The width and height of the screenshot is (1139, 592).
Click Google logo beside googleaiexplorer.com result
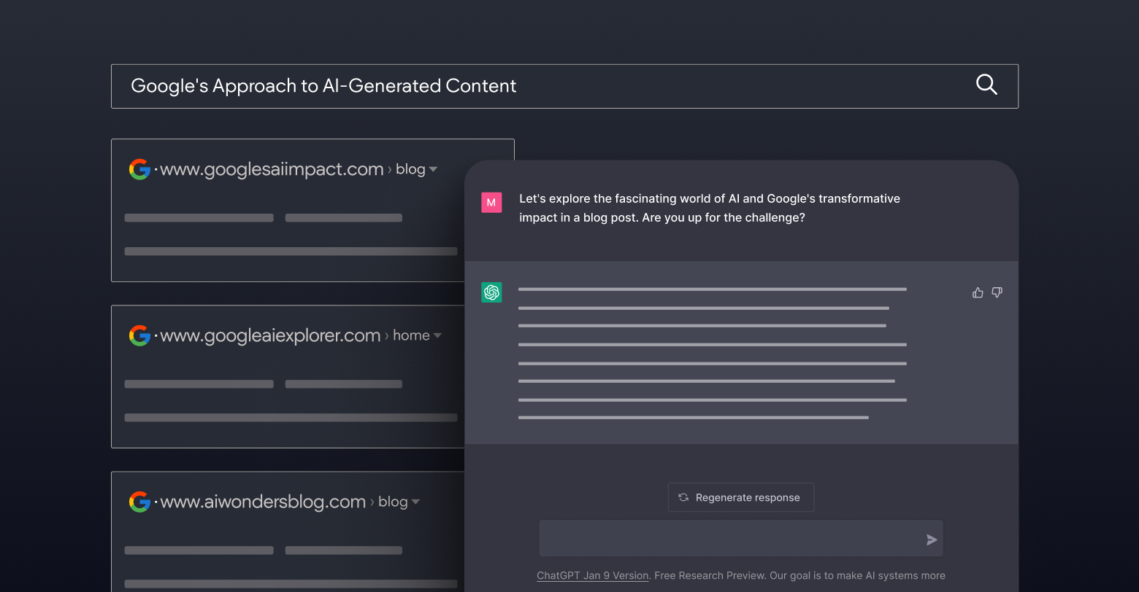click(x=139, y=335)
